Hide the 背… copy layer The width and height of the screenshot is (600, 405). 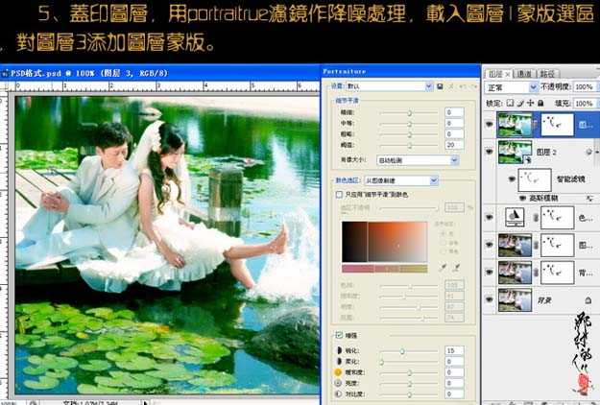[489, 272]
